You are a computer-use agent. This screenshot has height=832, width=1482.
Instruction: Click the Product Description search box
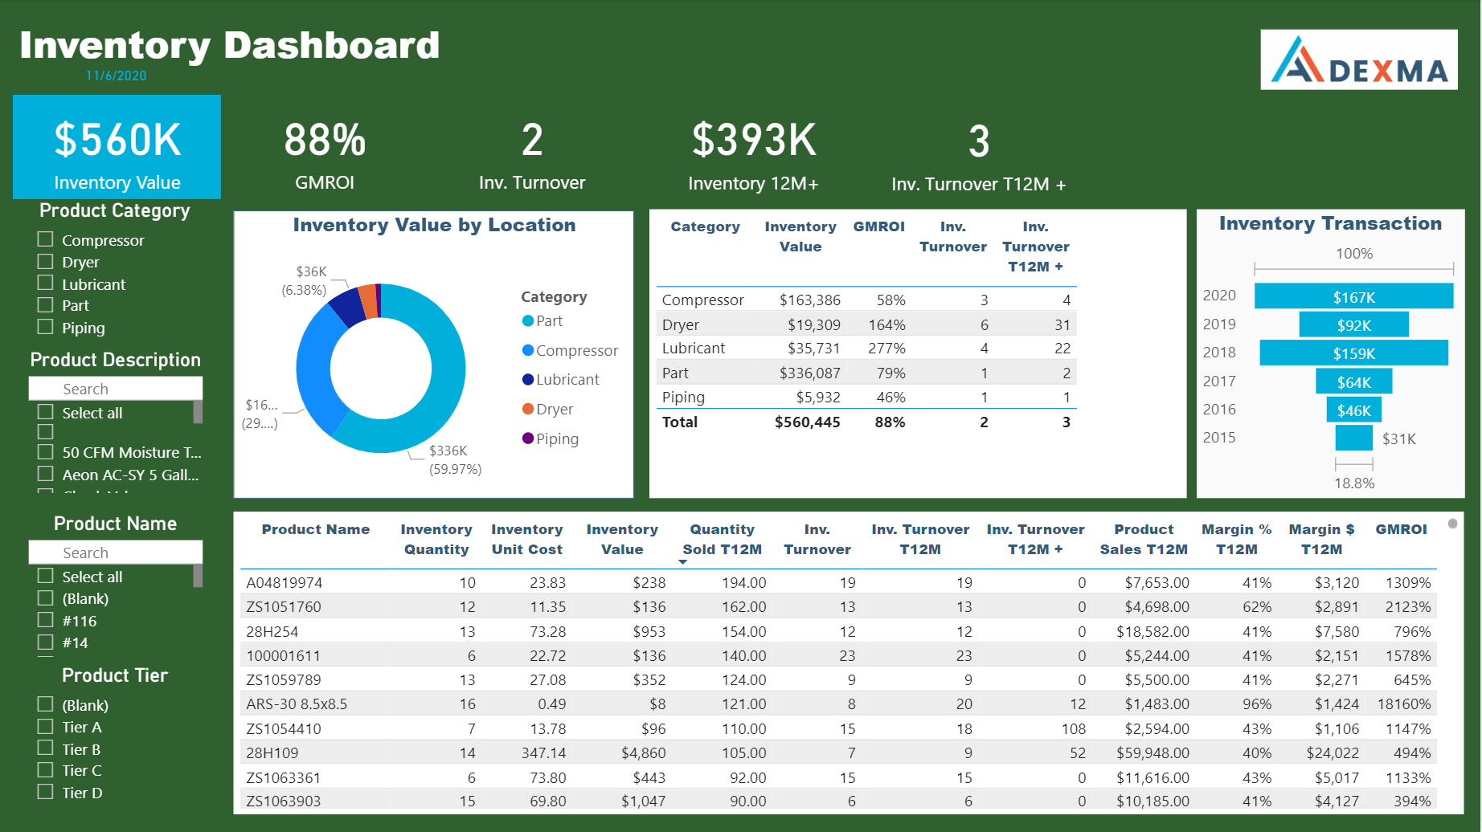(115, 388)
